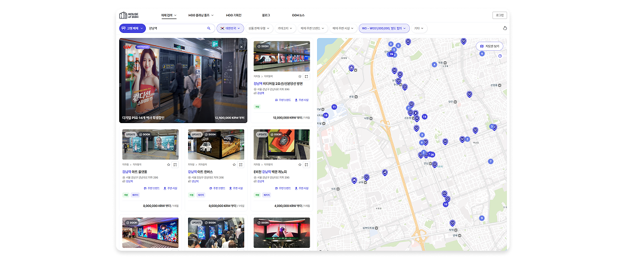Open the 아트 플랫폼 card thumbnail image
This screenshot has height=260, width=625.
click(150, 144)
